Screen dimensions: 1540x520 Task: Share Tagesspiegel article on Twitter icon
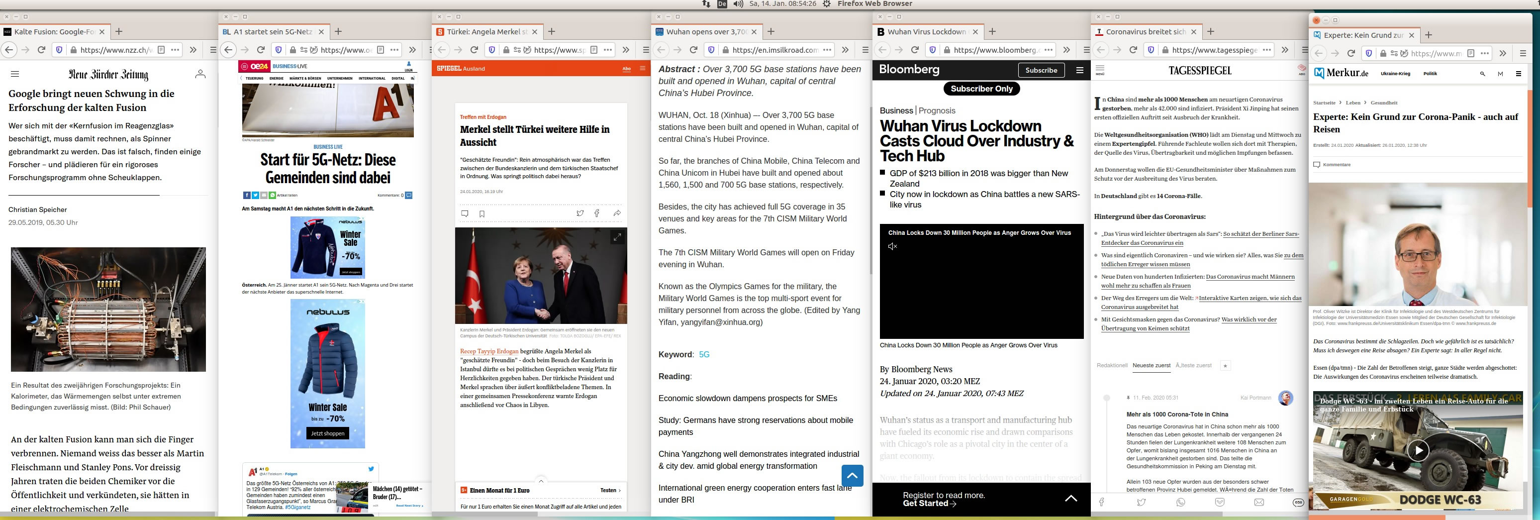tap(1141, 502)
